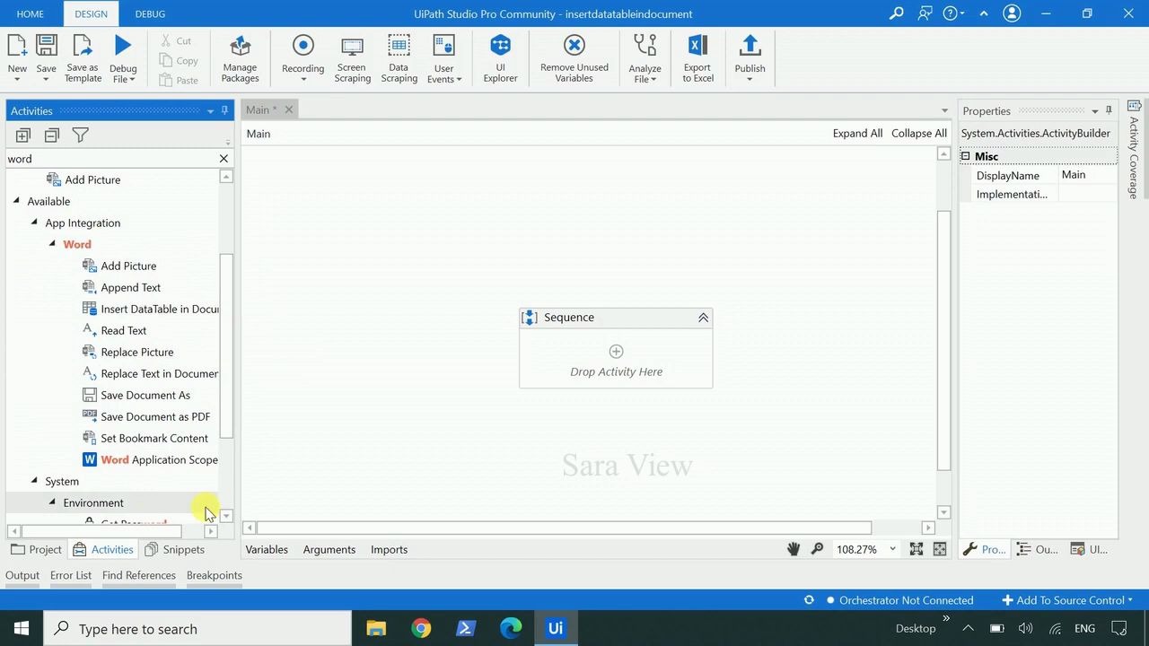Open the Snippets panel tab
The width and height of the screenshot is (1149, 646).
pos(183,548)
